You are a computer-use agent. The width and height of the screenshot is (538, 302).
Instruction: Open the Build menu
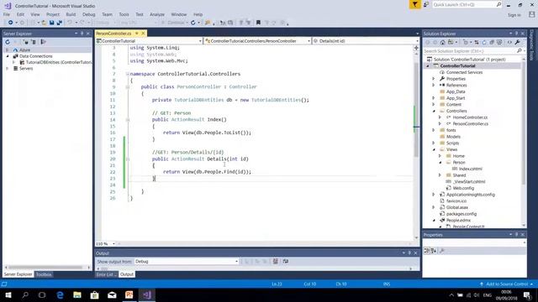coord(71,14)
